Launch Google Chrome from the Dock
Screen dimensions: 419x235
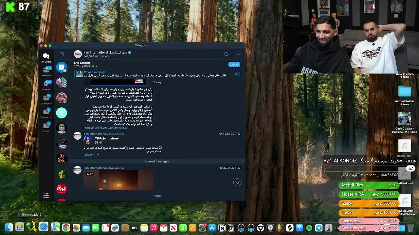[x=66, y=227]
